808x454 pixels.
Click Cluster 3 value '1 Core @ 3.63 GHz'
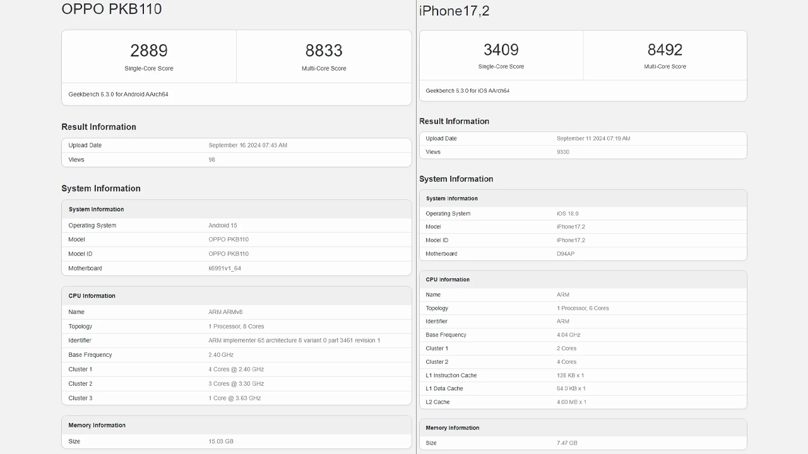click(x=235, y=399)
